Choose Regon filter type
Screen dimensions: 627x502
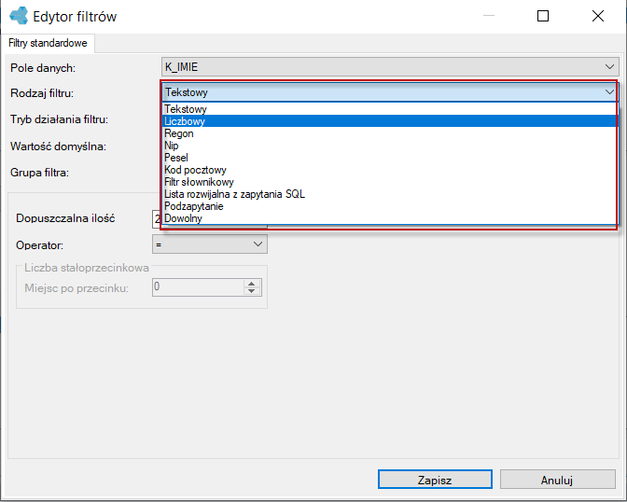point(389,133)
